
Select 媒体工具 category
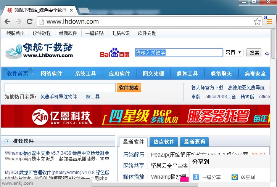[187, 74]
